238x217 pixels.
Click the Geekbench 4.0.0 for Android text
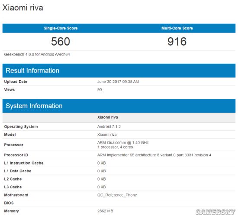37,54
